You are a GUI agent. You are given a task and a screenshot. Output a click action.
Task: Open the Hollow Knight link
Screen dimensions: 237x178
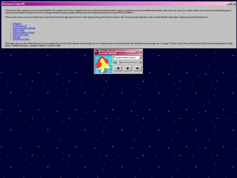point(18,30)
